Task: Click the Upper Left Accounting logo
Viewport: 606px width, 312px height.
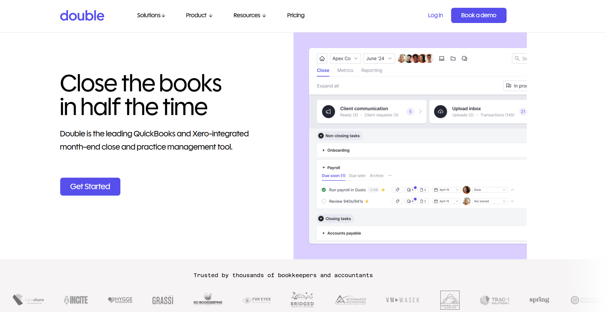Action: [450, 300]
